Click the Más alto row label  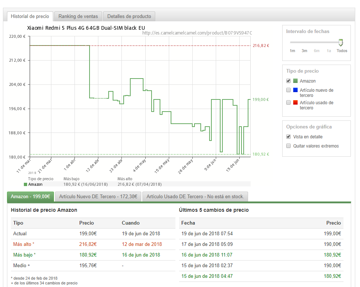point(23,244)
